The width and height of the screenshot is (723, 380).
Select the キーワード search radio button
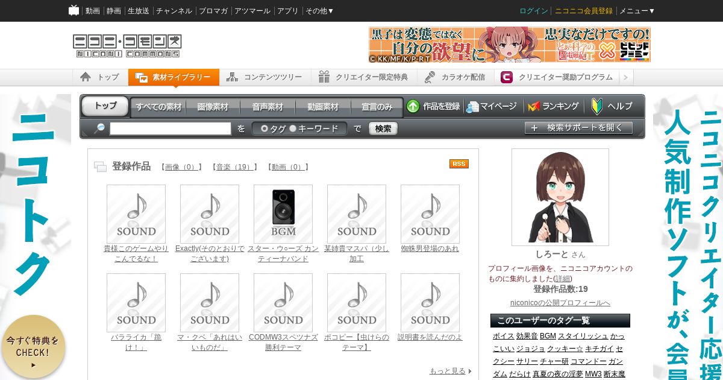point(293,128)
